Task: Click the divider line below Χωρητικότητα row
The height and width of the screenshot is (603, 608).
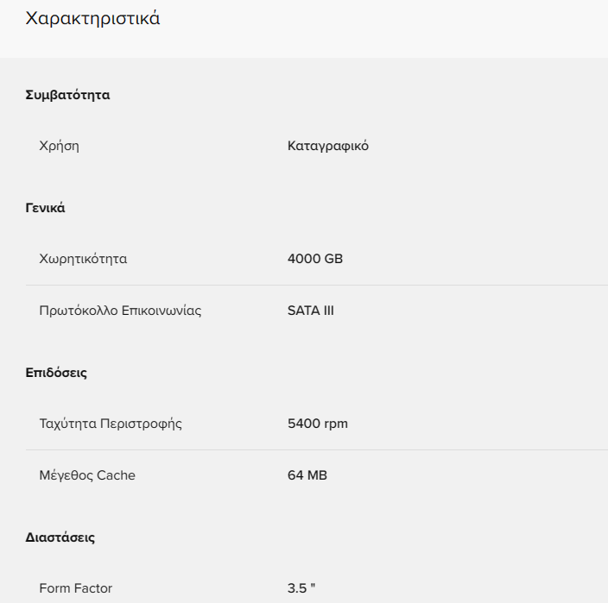Action: [x=317, y=285]
